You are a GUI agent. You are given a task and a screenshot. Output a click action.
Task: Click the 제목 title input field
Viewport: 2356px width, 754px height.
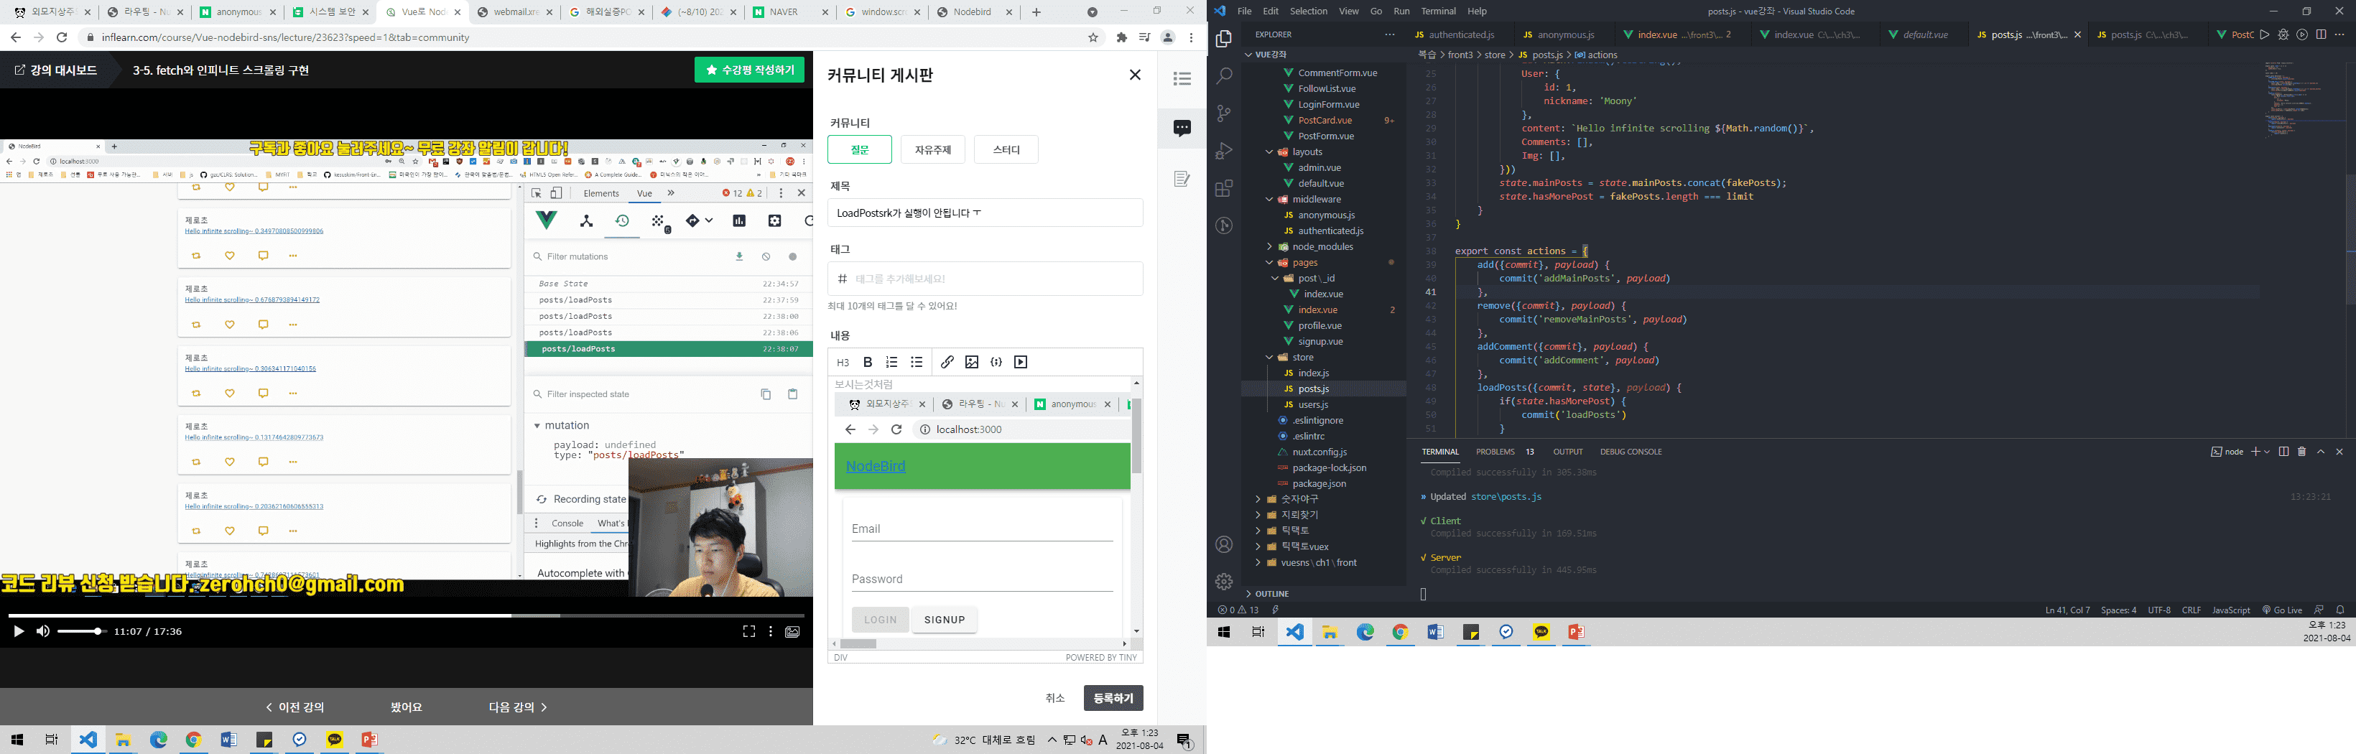tap(985, 213)
